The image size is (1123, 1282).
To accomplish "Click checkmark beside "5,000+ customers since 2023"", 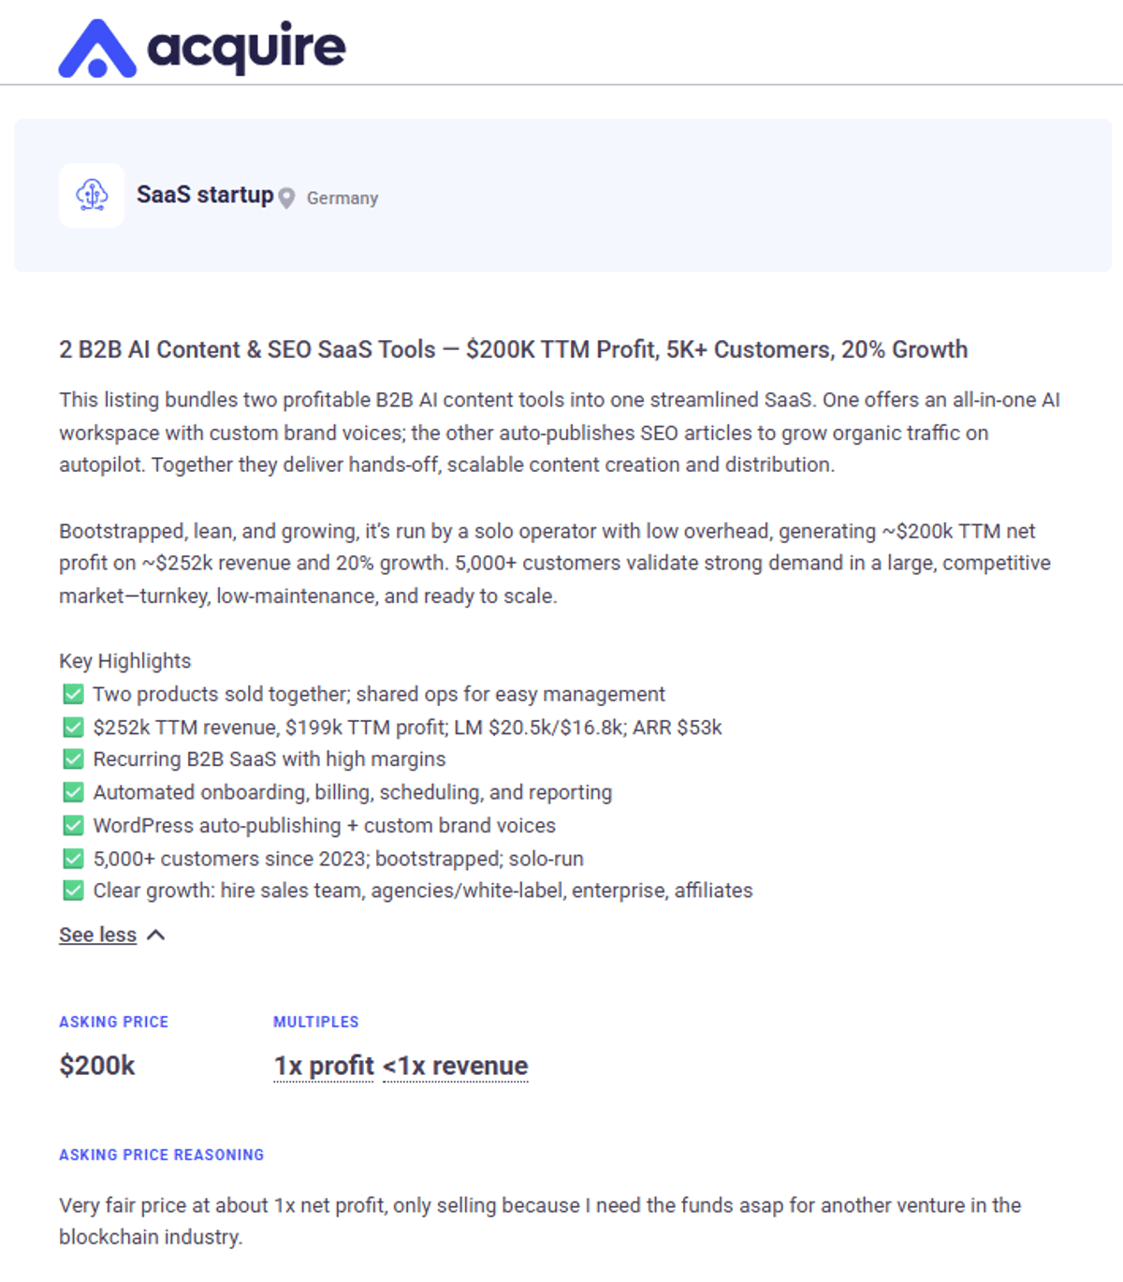I will coord(72,858).
